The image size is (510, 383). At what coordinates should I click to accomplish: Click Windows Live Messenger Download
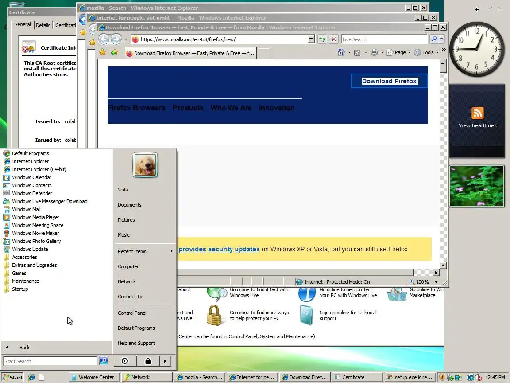pyautogui.click(x=50, y=201)
